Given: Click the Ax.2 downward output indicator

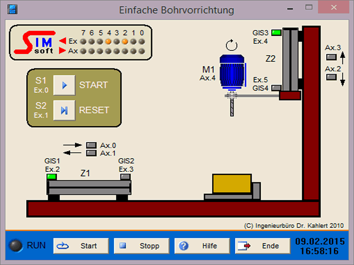Looking at the screenshot, I should coord(331,77).
